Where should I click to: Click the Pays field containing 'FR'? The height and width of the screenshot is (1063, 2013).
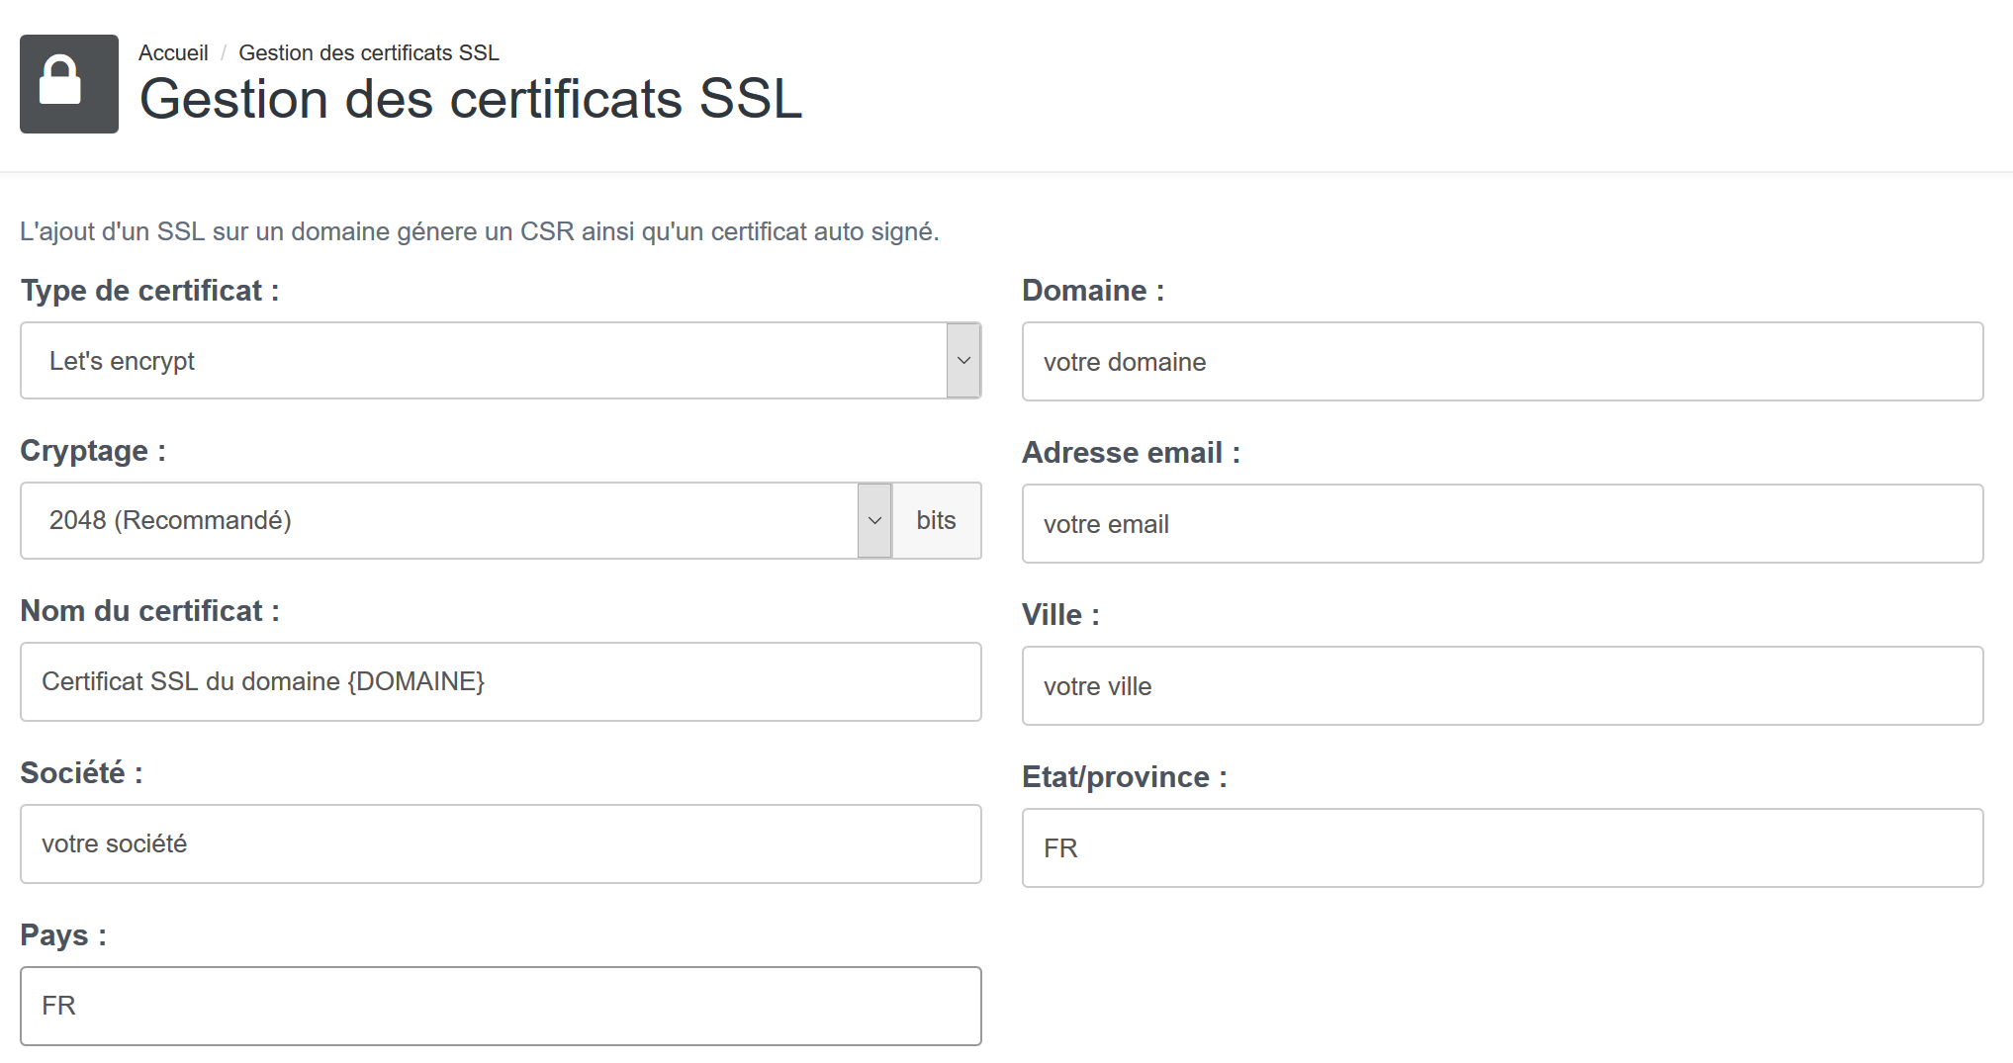500,1005
